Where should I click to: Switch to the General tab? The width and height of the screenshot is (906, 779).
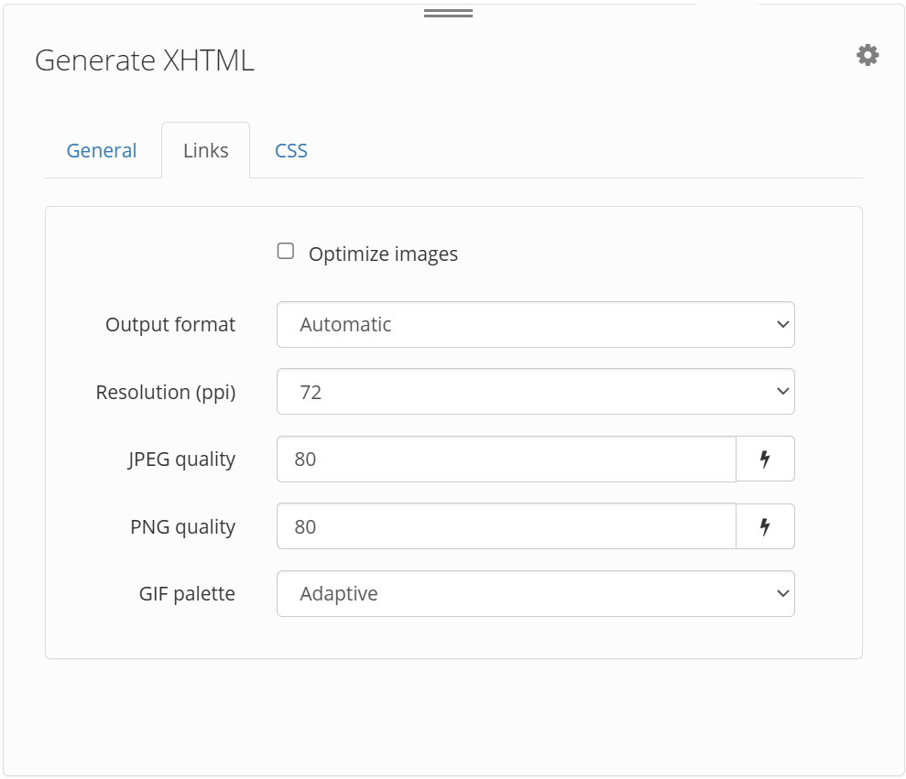click(x=101, y=150)
